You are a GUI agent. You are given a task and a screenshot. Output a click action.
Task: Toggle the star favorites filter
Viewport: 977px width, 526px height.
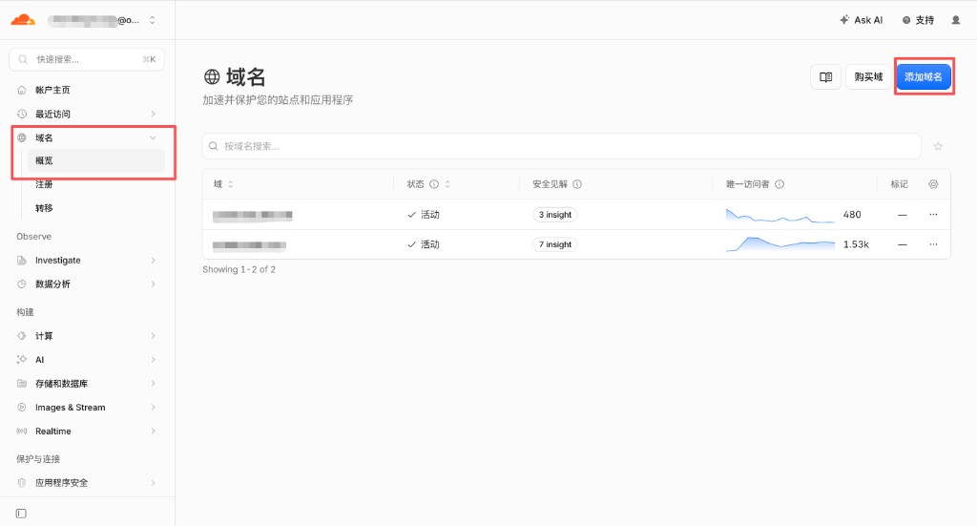[x=938, y=146]
